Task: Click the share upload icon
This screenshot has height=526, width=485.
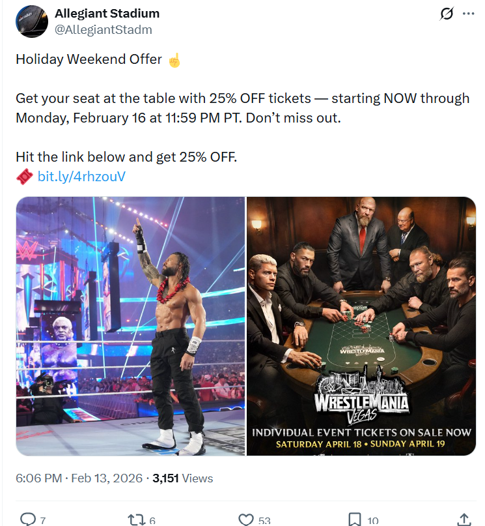Action: point(464,519)
